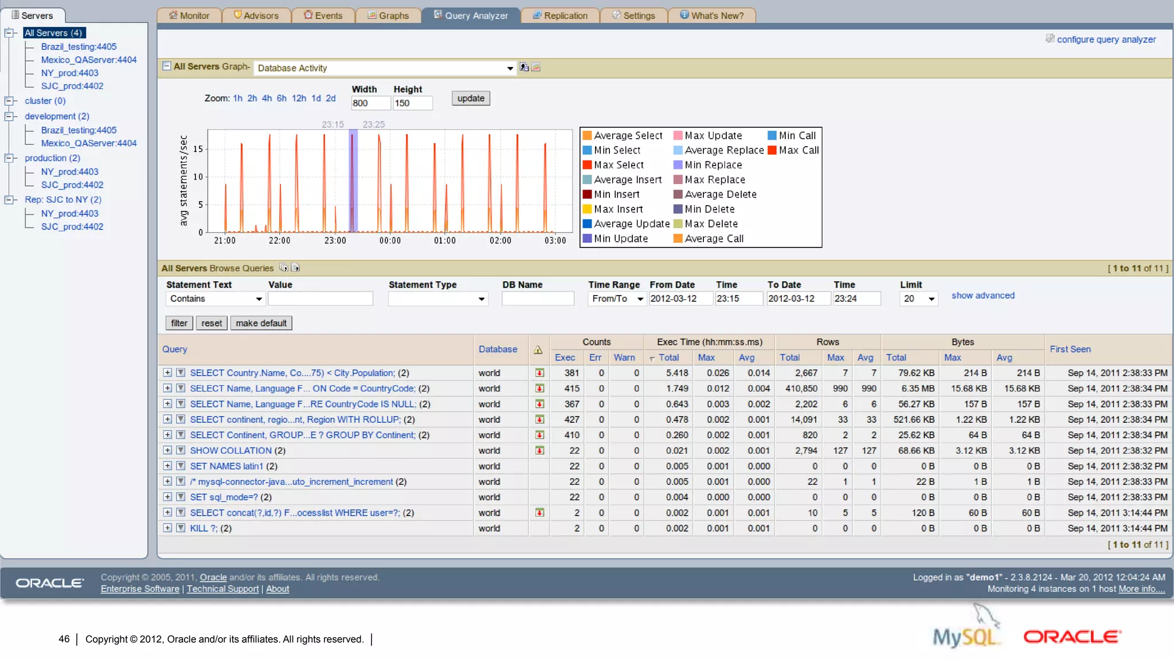Open the Database Activity graph dropdown
Image resolution: width=1174 pixels, height=660 pixels.
click(x=385, y=68)
